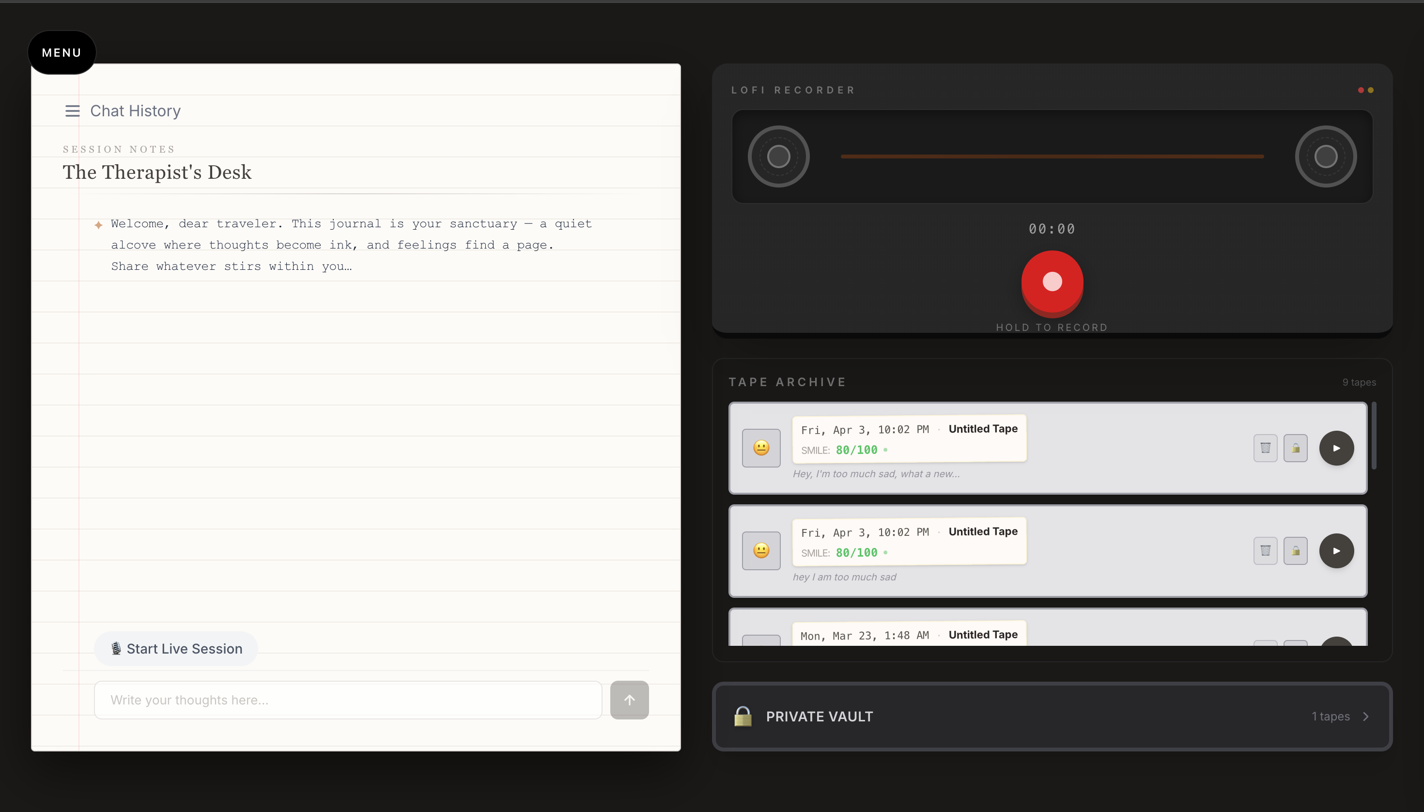Play the first Fri Apr 3 tape
This screenshot has width=1424, height=812.
coord(1336,448)
